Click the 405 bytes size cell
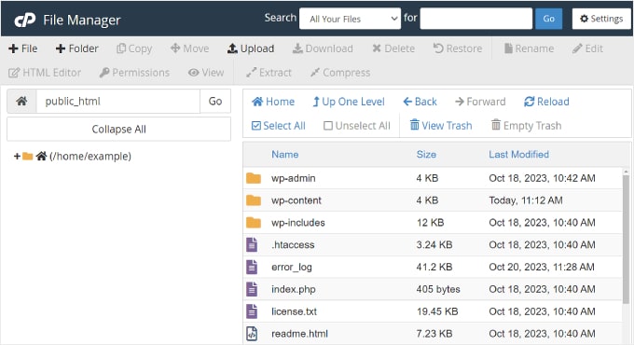 coord(438,289)
